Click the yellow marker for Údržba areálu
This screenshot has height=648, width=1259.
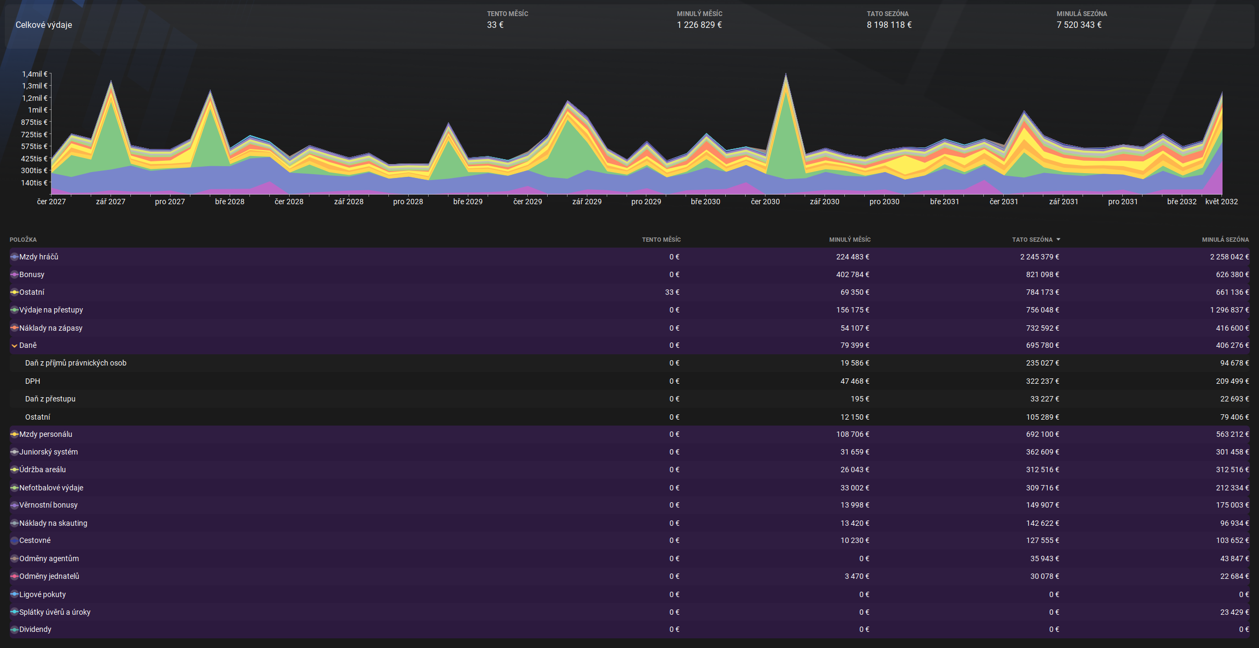pyautogui.click(x=14, y=470)
